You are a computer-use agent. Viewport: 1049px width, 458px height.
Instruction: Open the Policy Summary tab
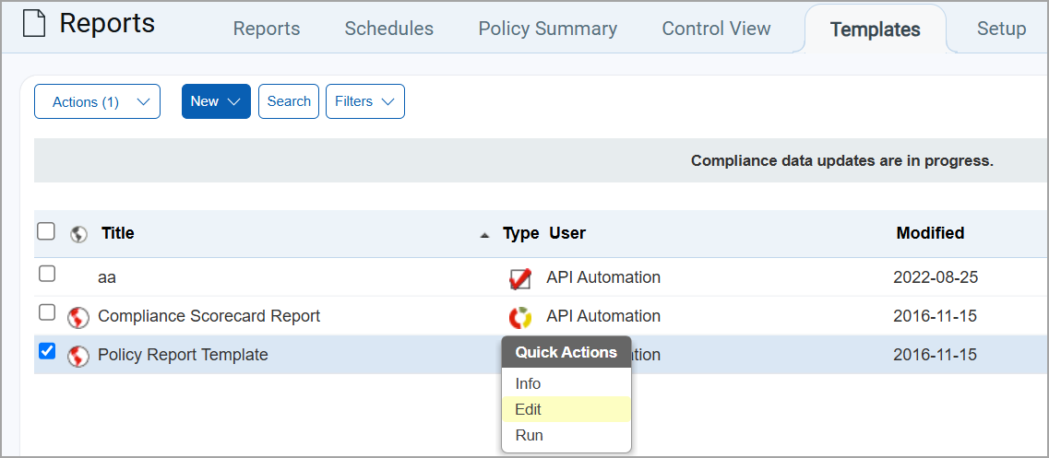pyautogui.click(x=547, y=29)
